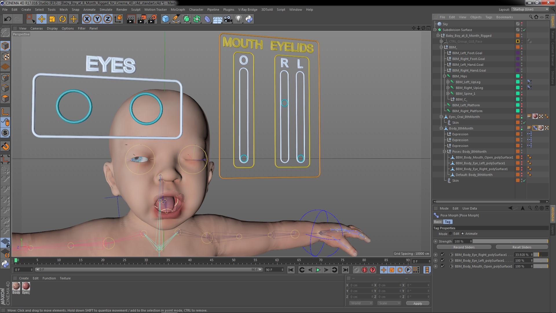Viewport: 556px width, 313px height.
Task: Add a Light object
Action: pyautogui.click(x=238, y=19)
